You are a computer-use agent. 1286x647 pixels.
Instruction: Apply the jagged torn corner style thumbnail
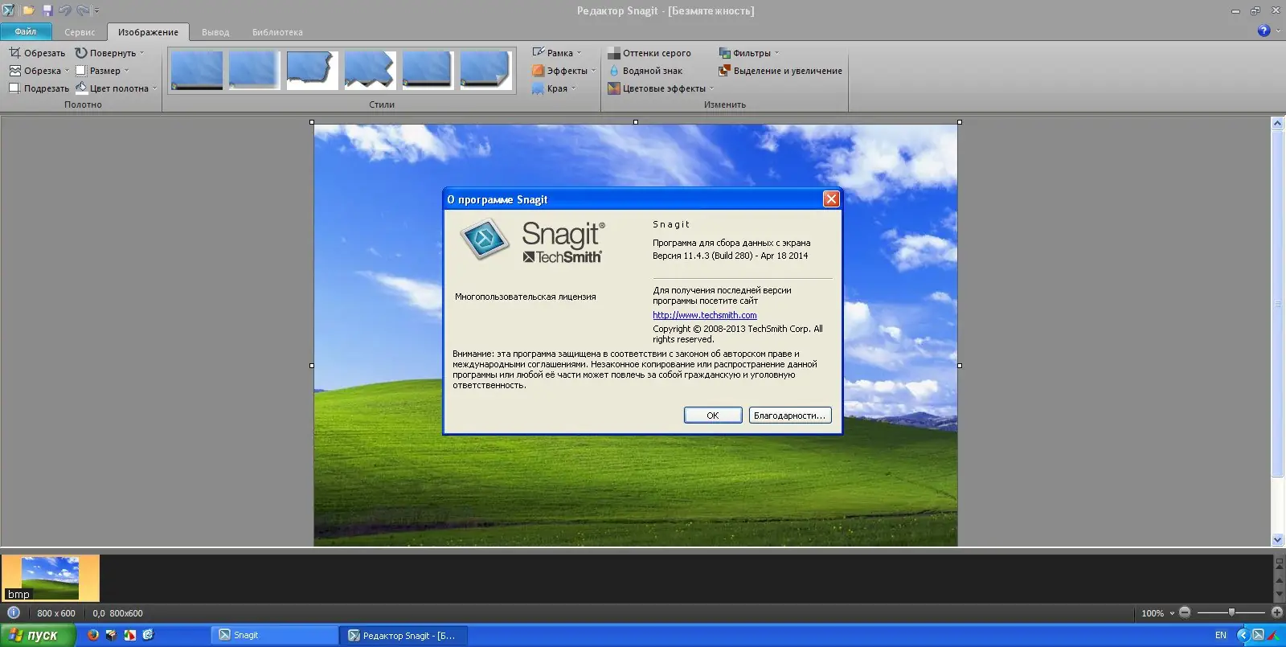point(371,70)
